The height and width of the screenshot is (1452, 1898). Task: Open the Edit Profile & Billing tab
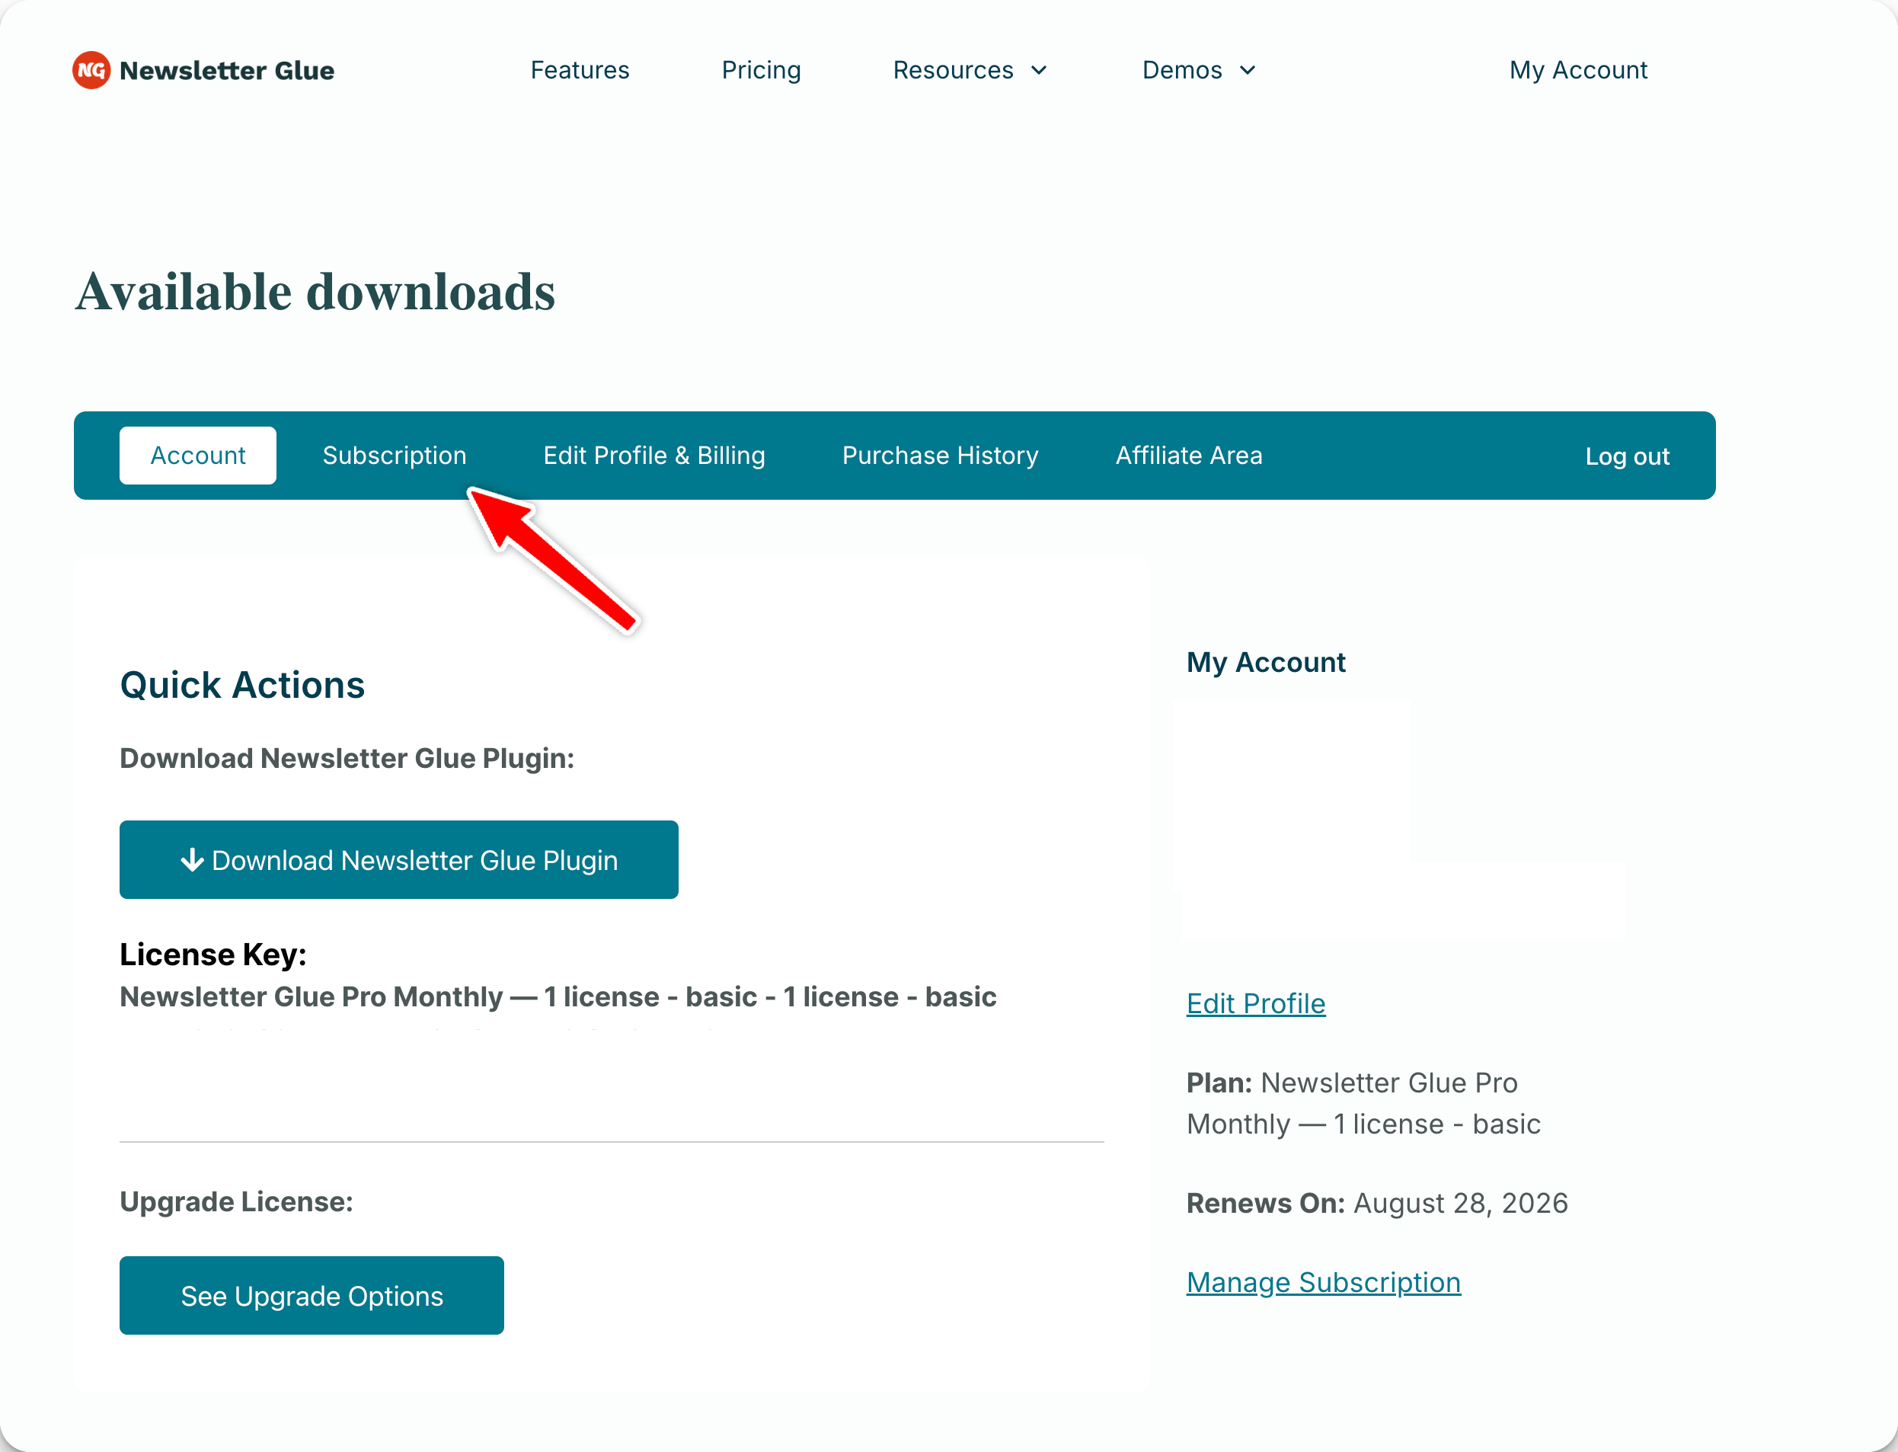tap(654, 456)
